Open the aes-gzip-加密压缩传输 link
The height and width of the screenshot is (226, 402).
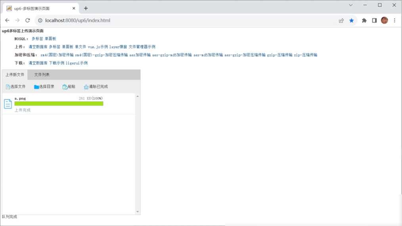245,55
